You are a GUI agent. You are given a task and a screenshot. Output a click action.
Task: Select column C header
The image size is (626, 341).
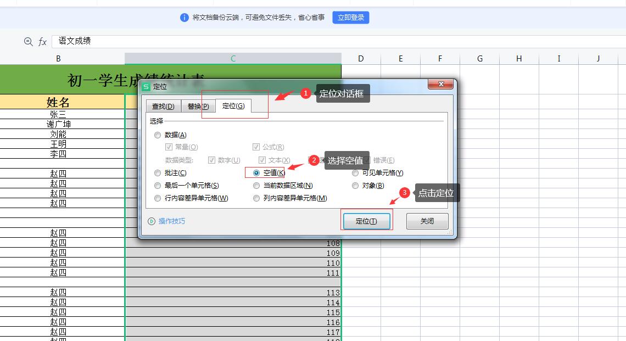click(x=233, y=59)
